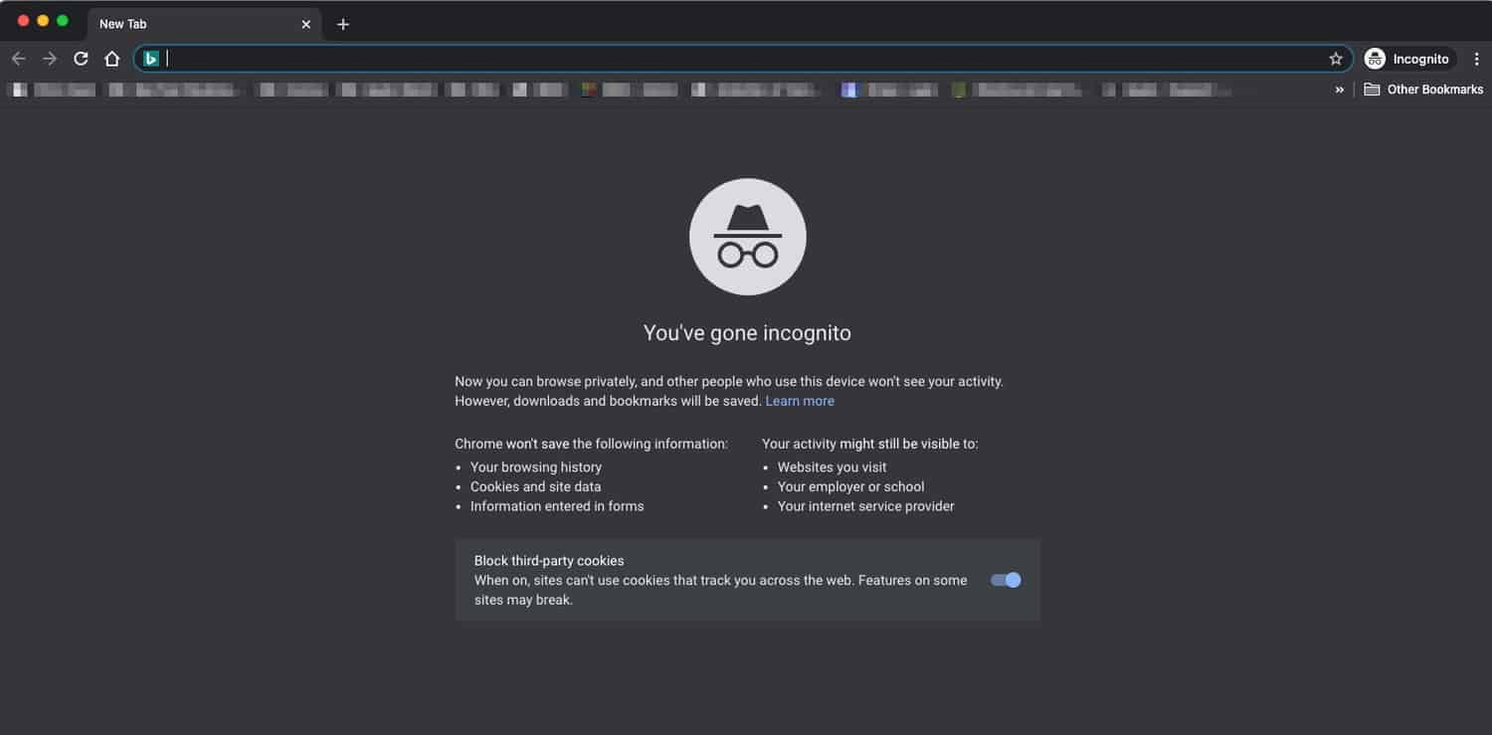
Task: Minimize the window with yellow button
Action: [43, 21]
